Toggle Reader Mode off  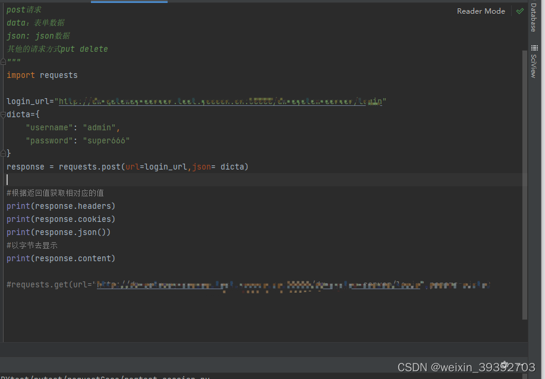click(x=481, y=11)
